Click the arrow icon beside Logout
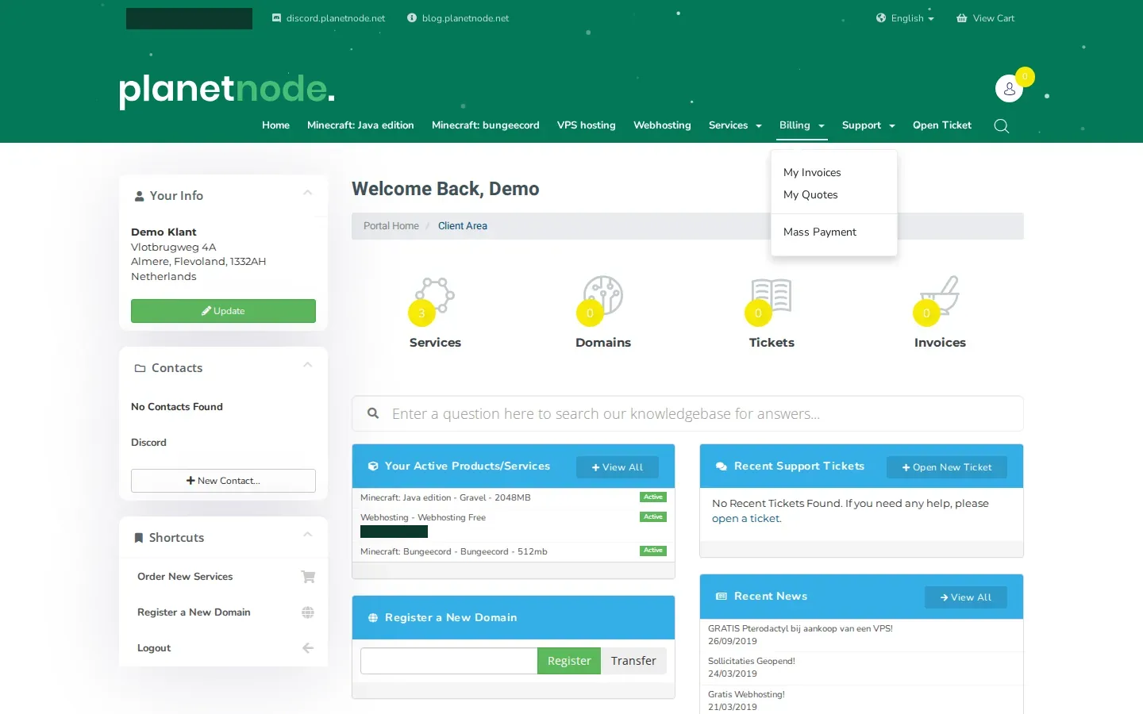The height and width of the screenshot is (714, 1143). (x=308, y=648)
